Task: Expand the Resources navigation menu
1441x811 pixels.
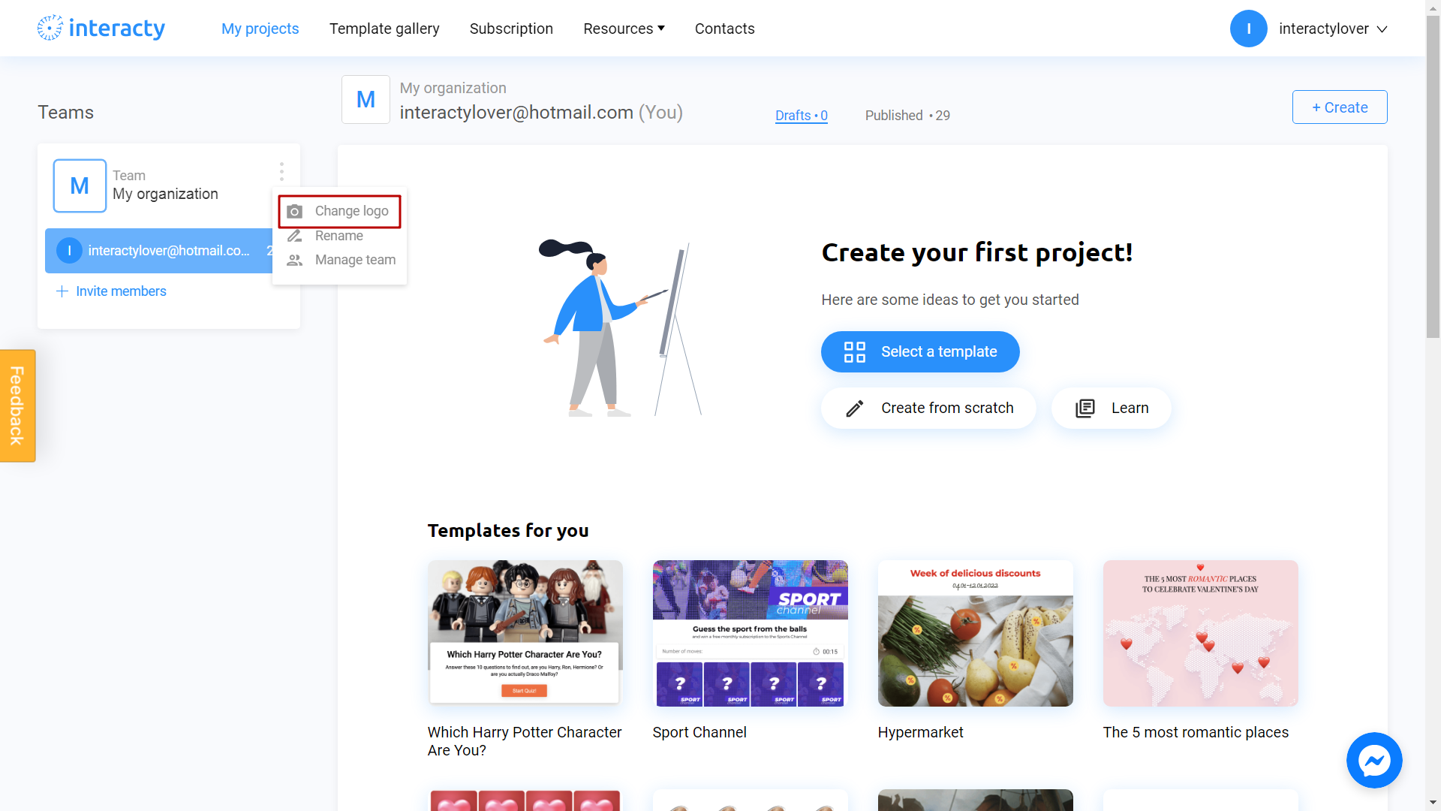Action: click(x=624, y=28)
